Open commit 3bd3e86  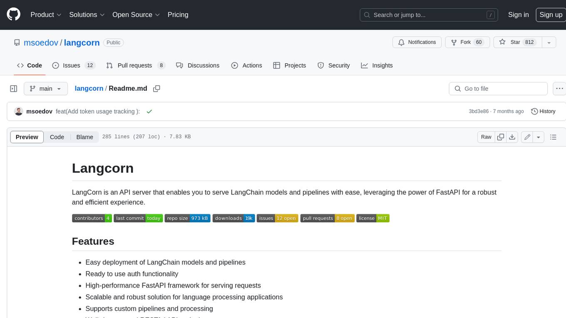tap(478, 112)
